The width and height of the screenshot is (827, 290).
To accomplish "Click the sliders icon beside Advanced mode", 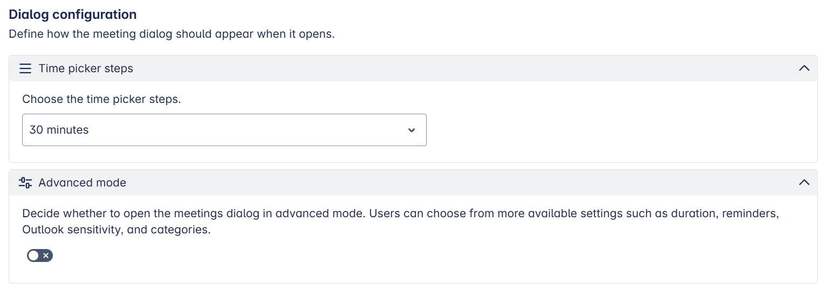I will [x=25, y=183].
